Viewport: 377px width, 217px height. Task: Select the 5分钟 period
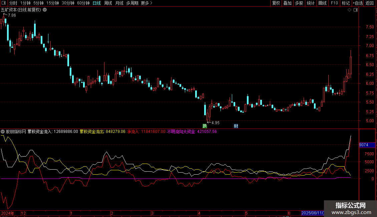(x=38, y=3)
